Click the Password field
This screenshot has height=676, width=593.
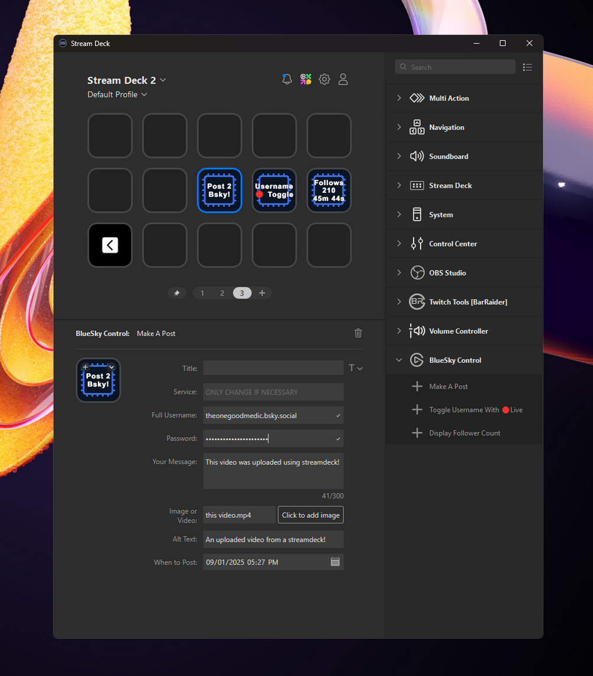point(273,438)
